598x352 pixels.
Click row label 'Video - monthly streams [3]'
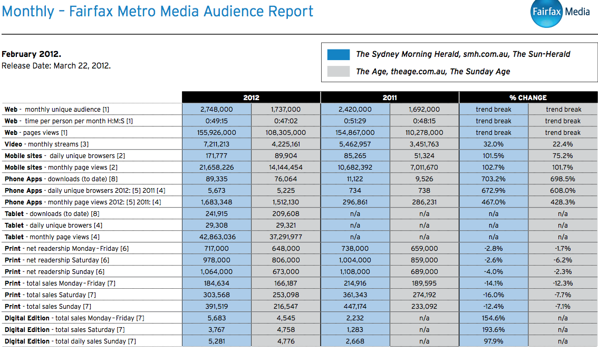46,144
